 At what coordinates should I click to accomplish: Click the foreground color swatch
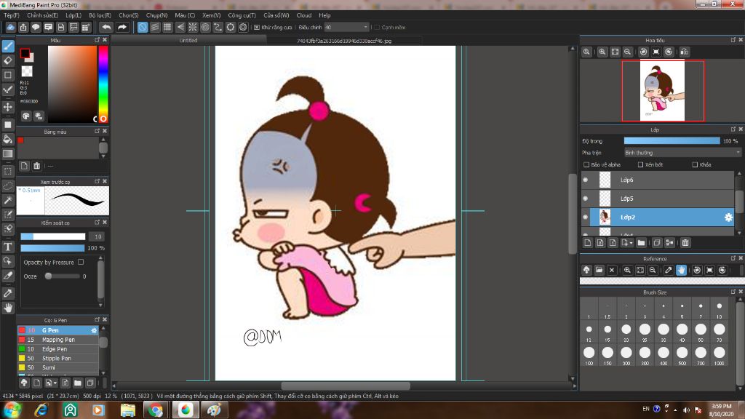tap(25, 53)
